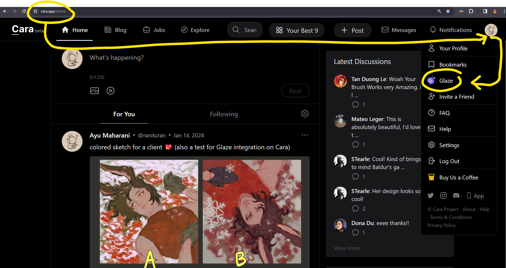Click the add video icon in composer
This screenshot has width=506, height=268.
pos(111,91)
